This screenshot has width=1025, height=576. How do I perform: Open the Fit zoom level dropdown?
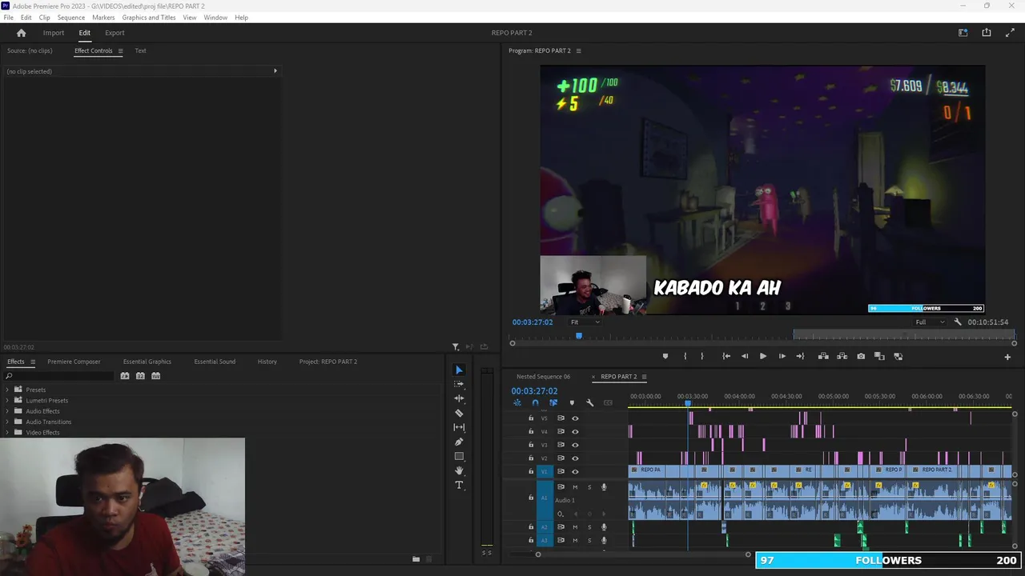[585, 322]
